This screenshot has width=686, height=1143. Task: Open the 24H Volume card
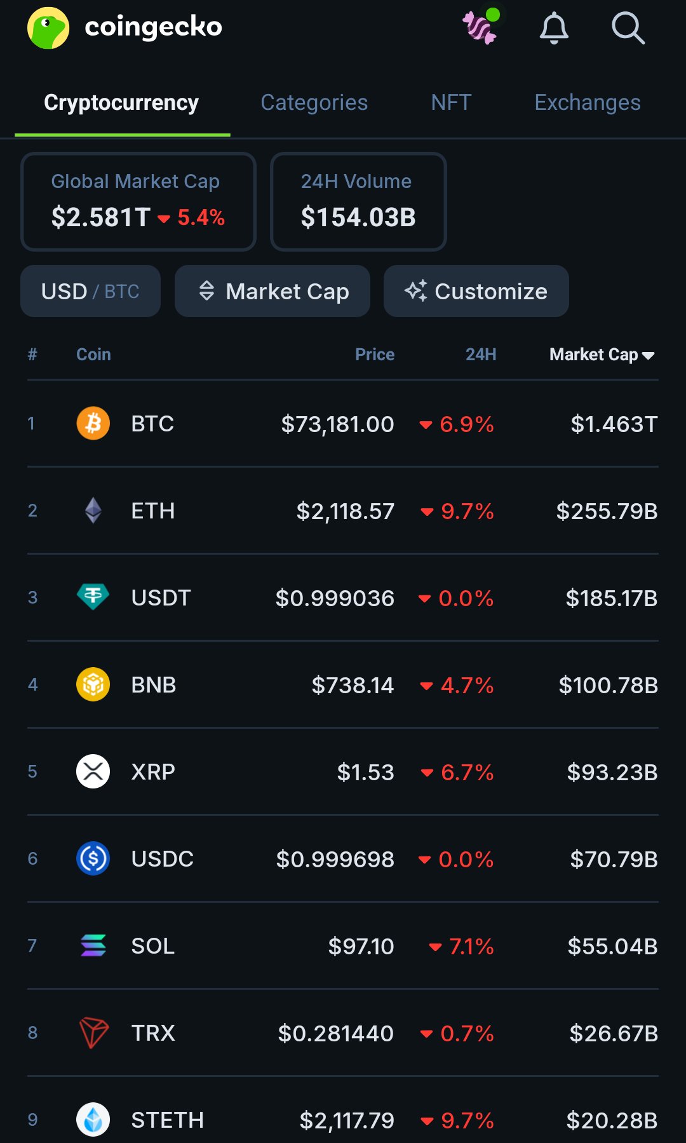pyautogui.click(x=358, y=201)
